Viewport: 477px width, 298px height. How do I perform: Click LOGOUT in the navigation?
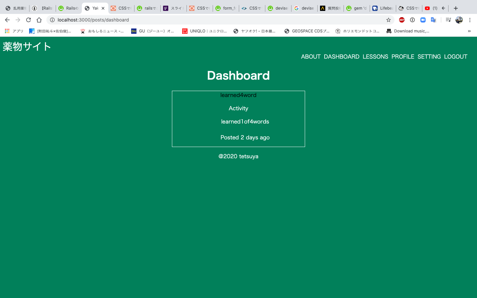pyautogui.click(x=455, y=57)
